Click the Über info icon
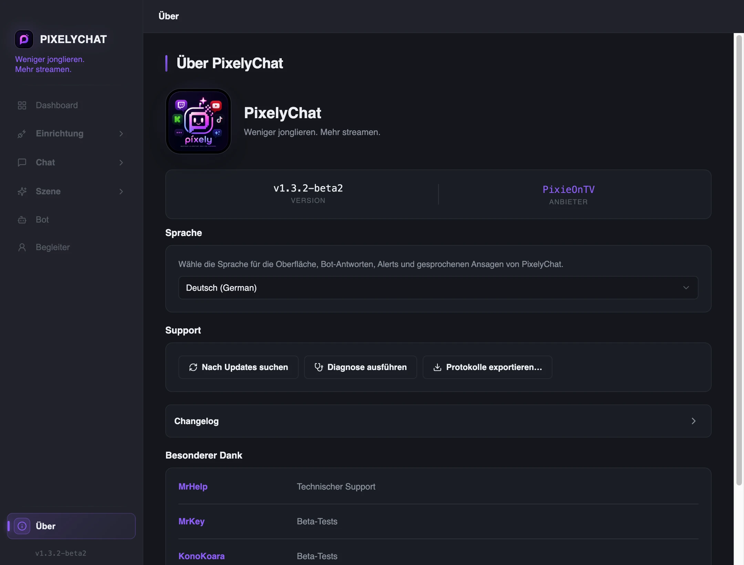Image resolution: width=744 pixels, height=565 pixels. click(x=22, y=526)
